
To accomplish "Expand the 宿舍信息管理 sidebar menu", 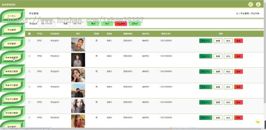I will point(12,57).
